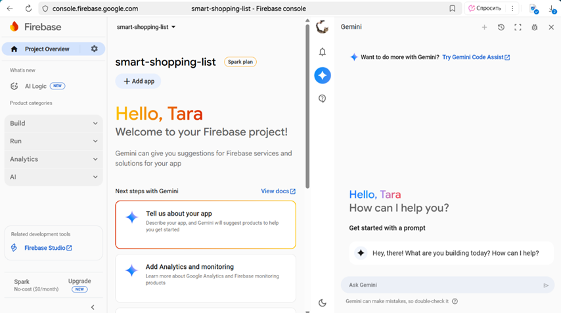Select the Hey, there! prompt suggestion
561x313 pixels.
pos(451,253)
